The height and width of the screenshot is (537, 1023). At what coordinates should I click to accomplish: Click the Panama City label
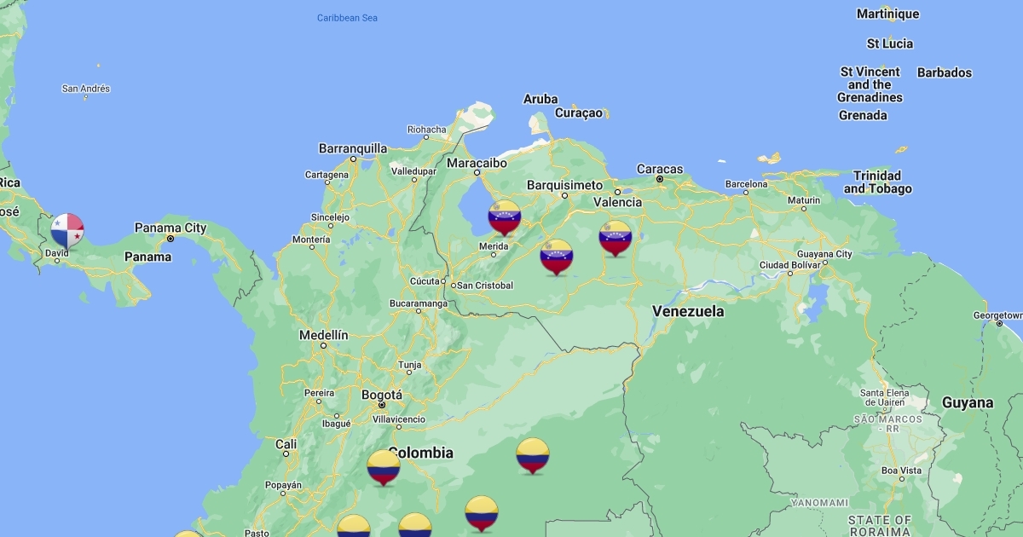[x=170, y=228]
